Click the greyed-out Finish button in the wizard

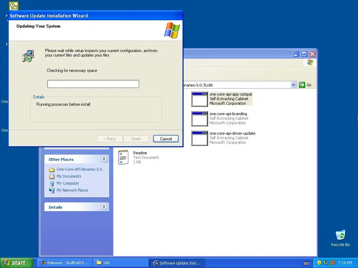[x=136, y=139]
